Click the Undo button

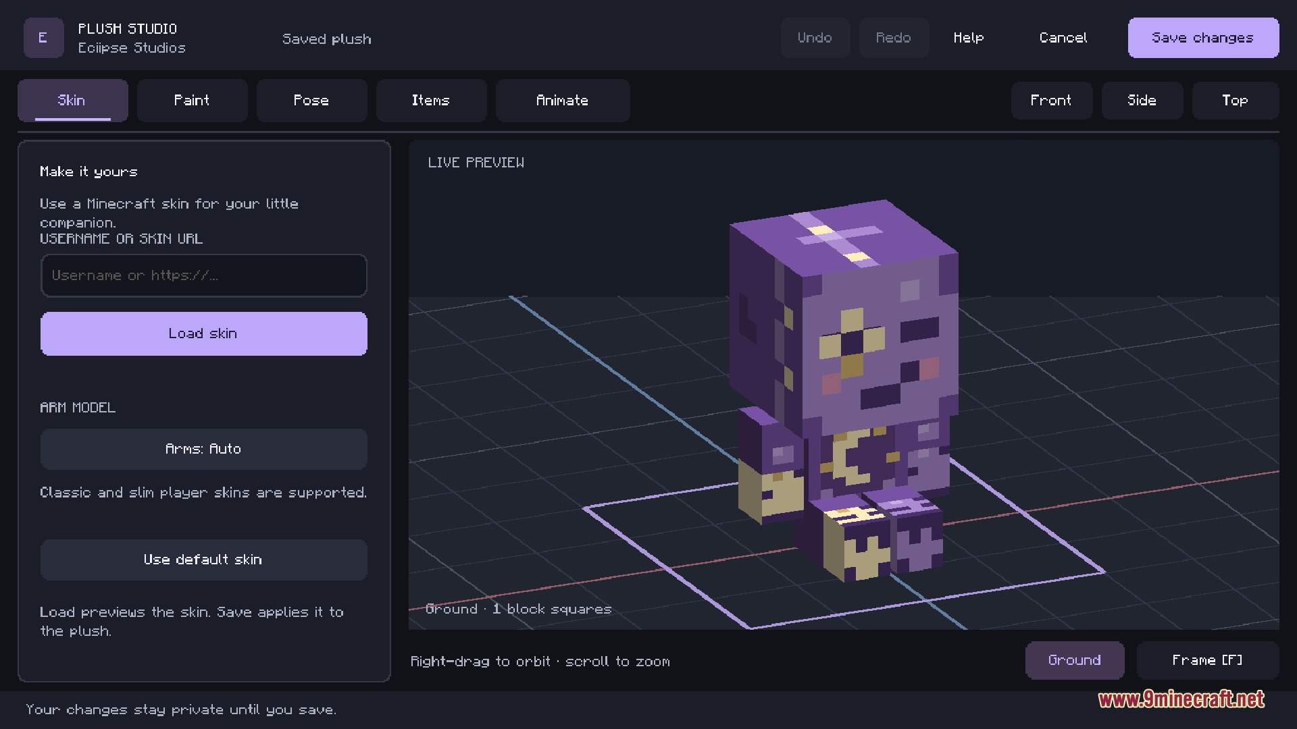click(815, 38)
